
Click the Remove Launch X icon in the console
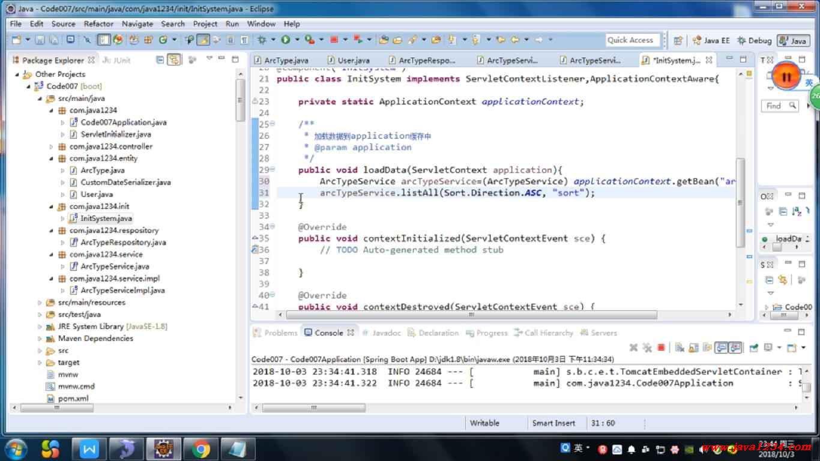[x=633, y=348]
